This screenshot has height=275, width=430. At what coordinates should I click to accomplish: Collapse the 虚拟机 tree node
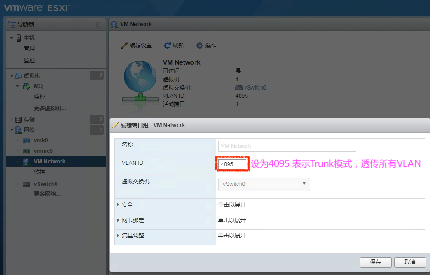11,75
